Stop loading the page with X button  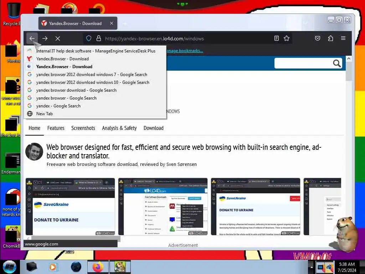coord(58,39)
